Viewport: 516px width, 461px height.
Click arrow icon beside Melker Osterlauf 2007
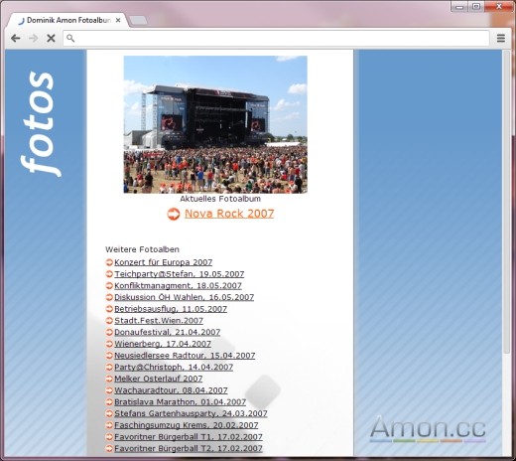pos(109,379)
